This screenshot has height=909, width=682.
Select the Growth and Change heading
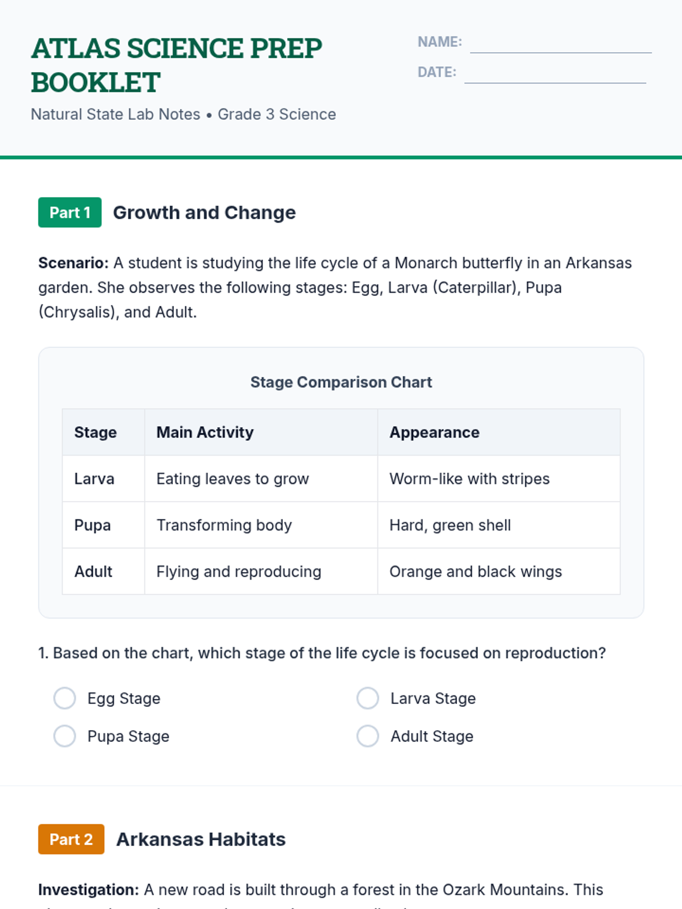[x=204, y=212]
